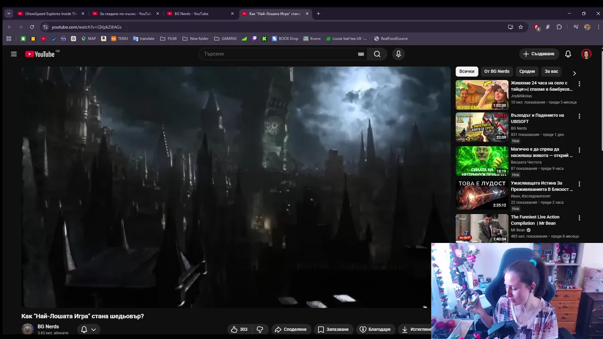This screenshot has width=603, height=339.
Task: Open the BG Nerds channel name link
Action: (x=48, y=327)
